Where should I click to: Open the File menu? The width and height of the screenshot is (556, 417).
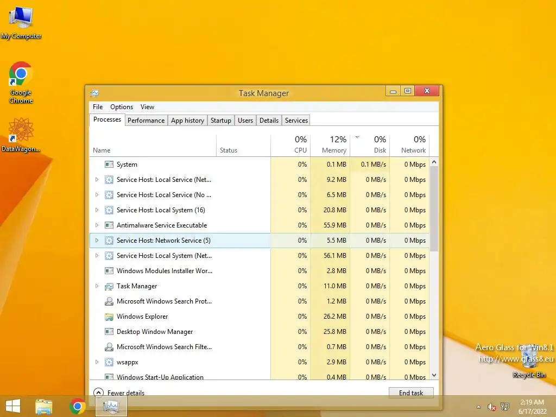coord(98,107)
